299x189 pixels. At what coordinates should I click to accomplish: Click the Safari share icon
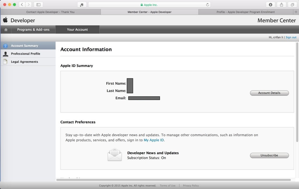coord(281,5)
